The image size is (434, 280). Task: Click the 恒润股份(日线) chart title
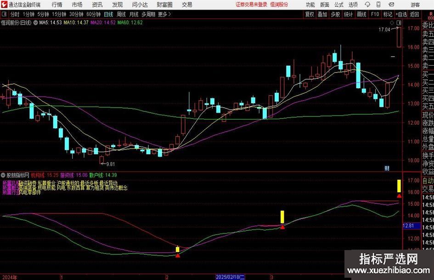16,23
